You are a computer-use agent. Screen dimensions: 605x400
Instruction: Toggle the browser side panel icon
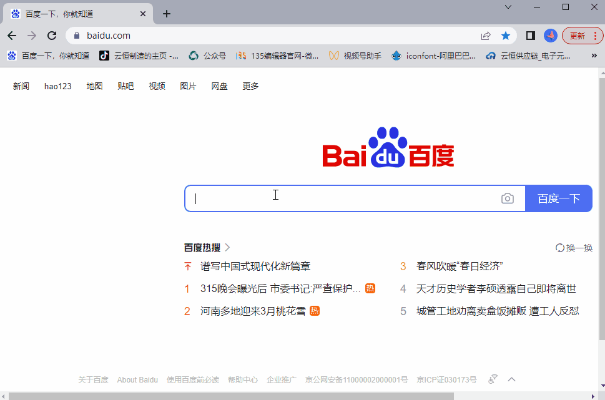(531, 36)
